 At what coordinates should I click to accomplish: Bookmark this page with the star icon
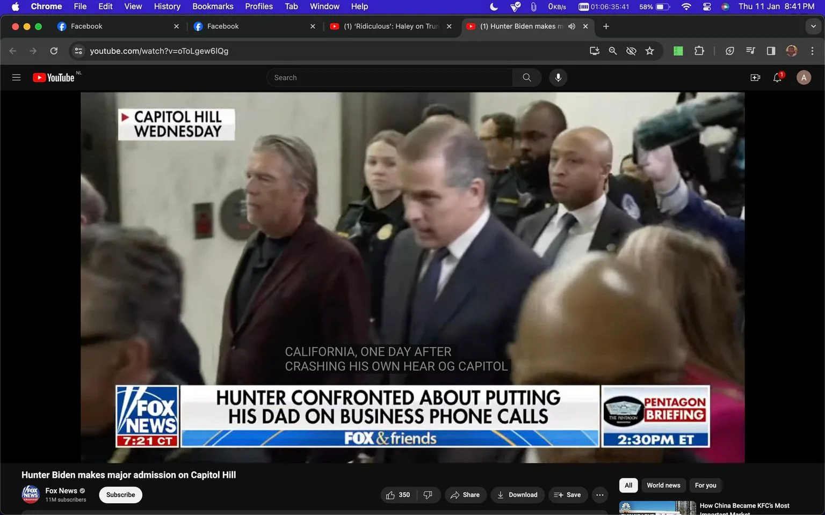click(650, 51)
